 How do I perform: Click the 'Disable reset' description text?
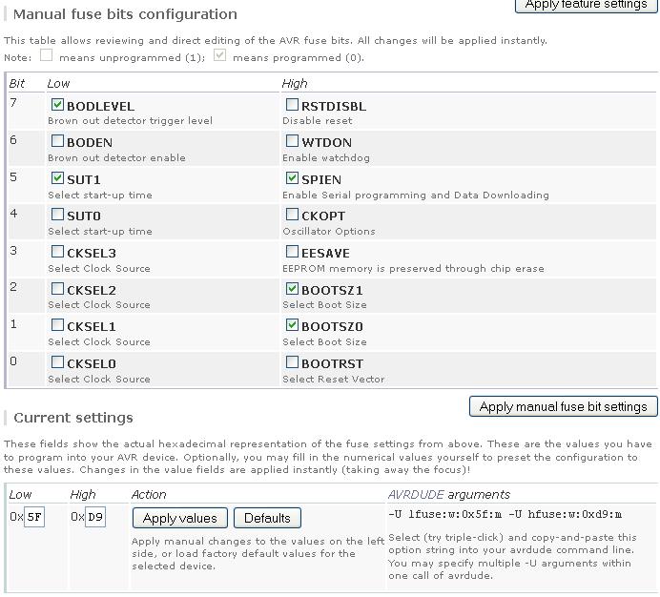point(317,121)
